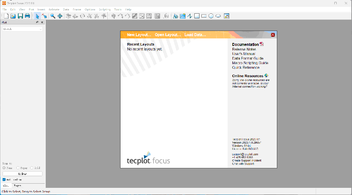Open the Data menu
This screenshot has width=352, height=195.
(66, 9)
